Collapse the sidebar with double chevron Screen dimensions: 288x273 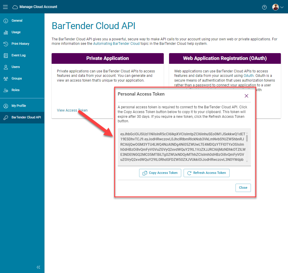(38, 267)
